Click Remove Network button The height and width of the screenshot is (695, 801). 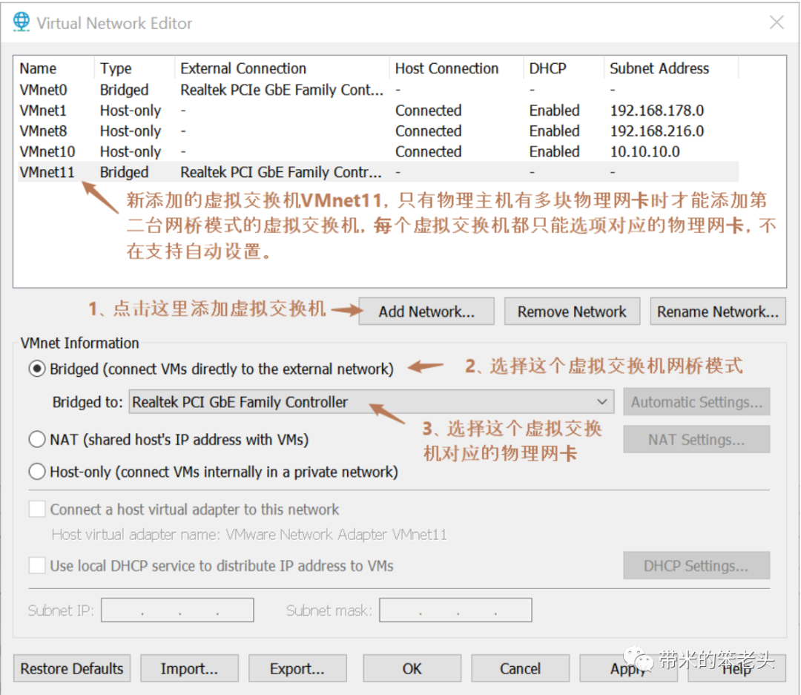(572, 312)
